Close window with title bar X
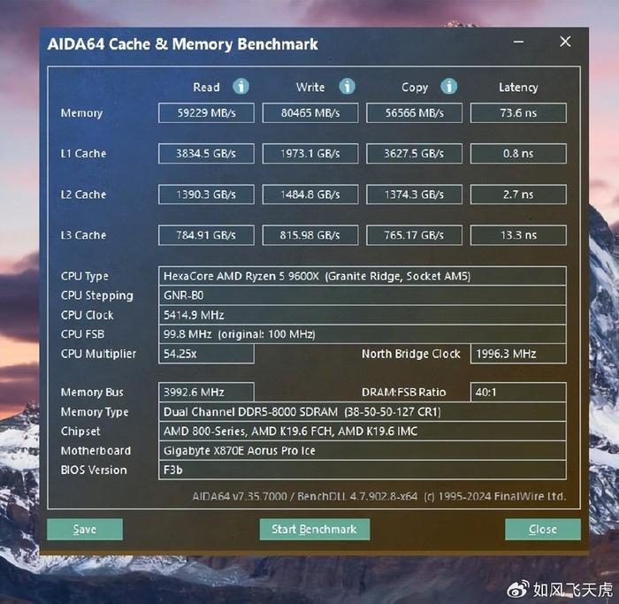This screenshot has height=604, width=619. click(565, 42)
